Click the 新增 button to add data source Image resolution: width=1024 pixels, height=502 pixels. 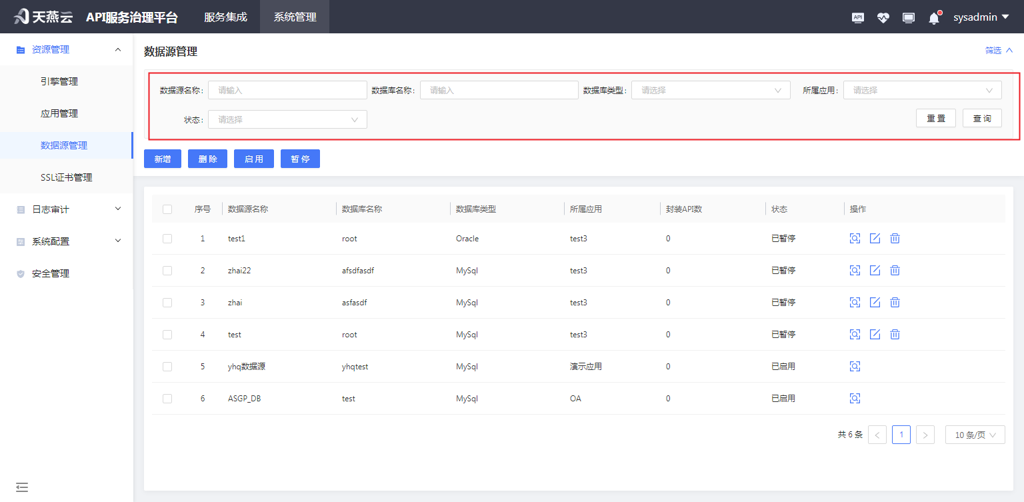[162, 158]
